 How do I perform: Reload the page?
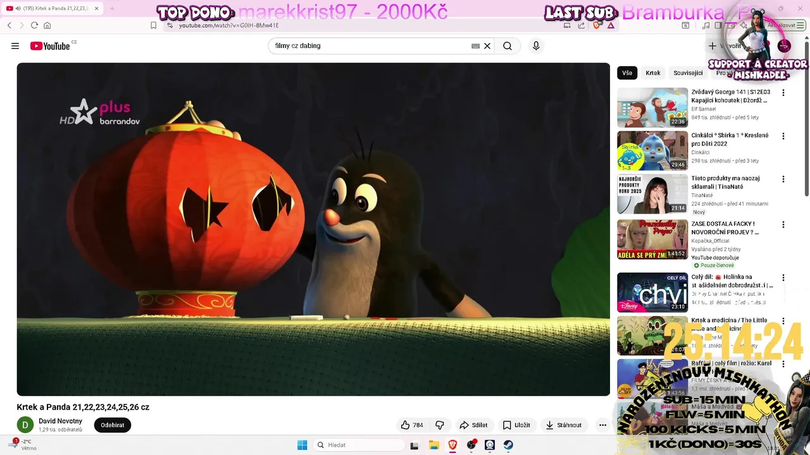[34, 25]
